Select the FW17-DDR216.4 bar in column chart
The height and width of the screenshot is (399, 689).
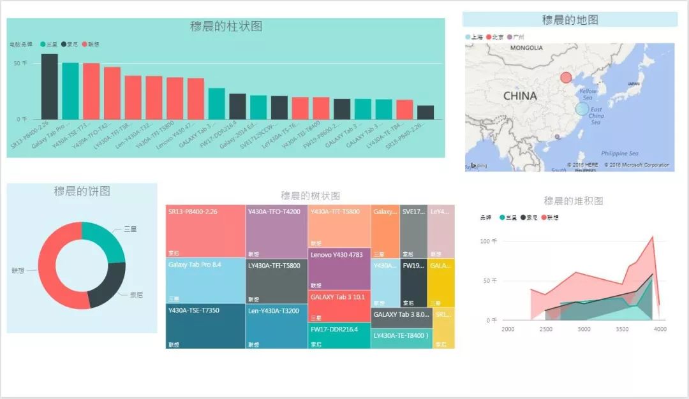point(238,106)
